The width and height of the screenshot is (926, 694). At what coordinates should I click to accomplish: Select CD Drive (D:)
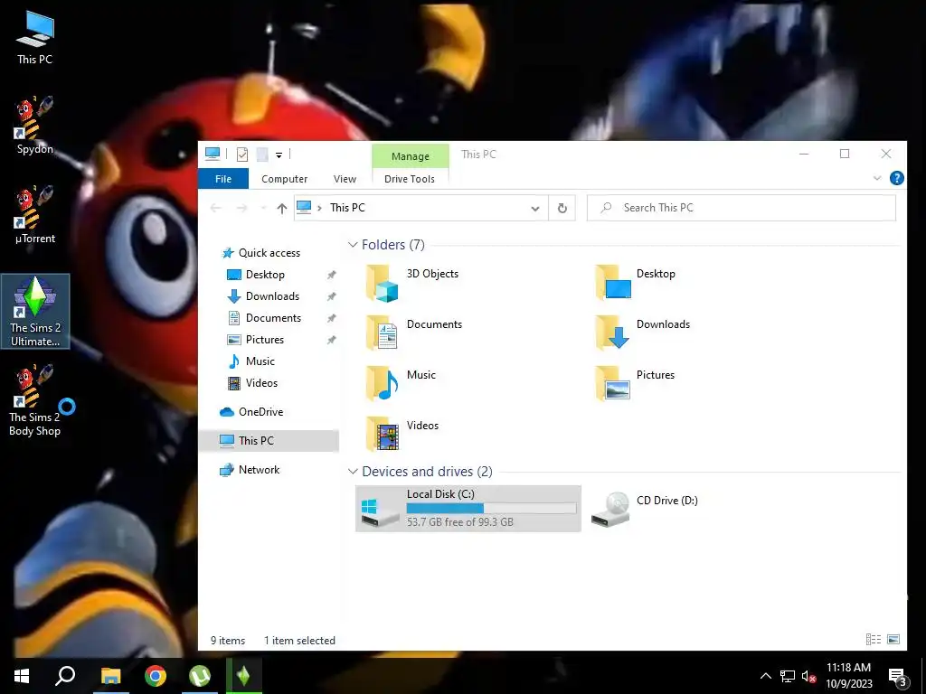645,509
